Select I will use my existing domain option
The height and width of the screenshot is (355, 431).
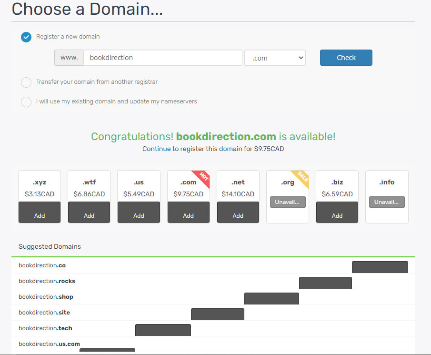tap(26, 101)
